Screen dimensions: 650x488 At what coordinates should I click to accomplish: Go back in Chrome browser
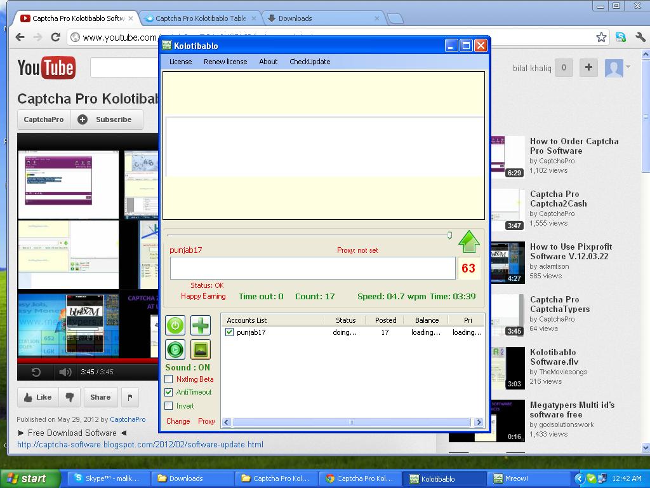coord(20,37)
